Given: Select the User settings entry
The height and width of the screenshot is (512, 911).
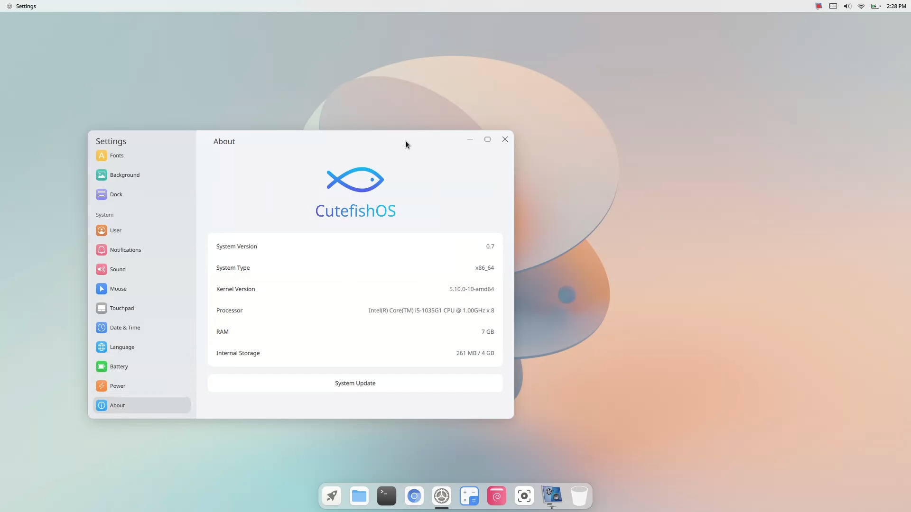Looking at the screenshot, I should coord(142,230).
